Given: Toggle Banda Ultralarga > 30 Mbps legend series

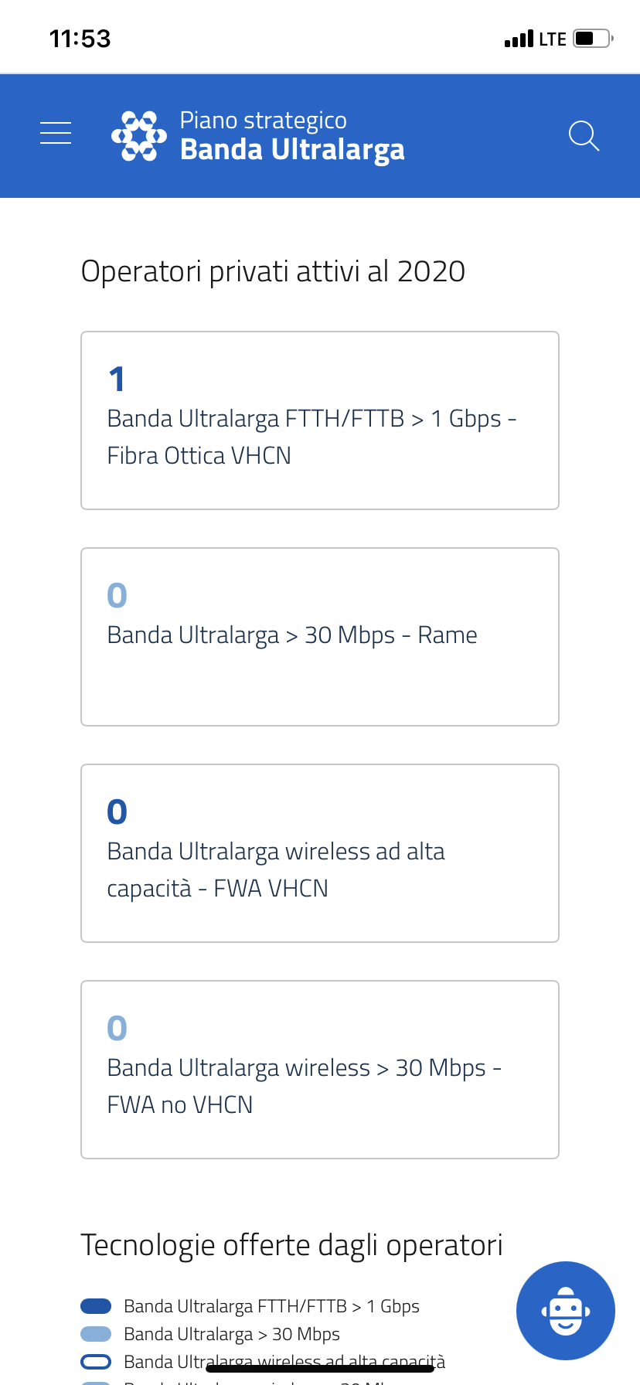Looking at the screenshot, I should click(x=232, y=1334).
